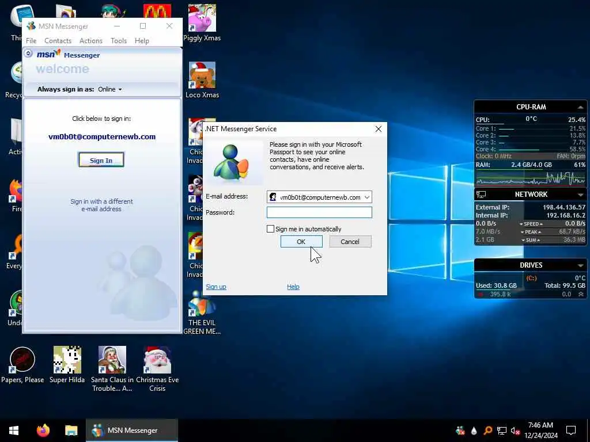This screenshot has height=442, width=590.
Task: Launch Firefox from the taskbar
Action: tap(43, 430)
